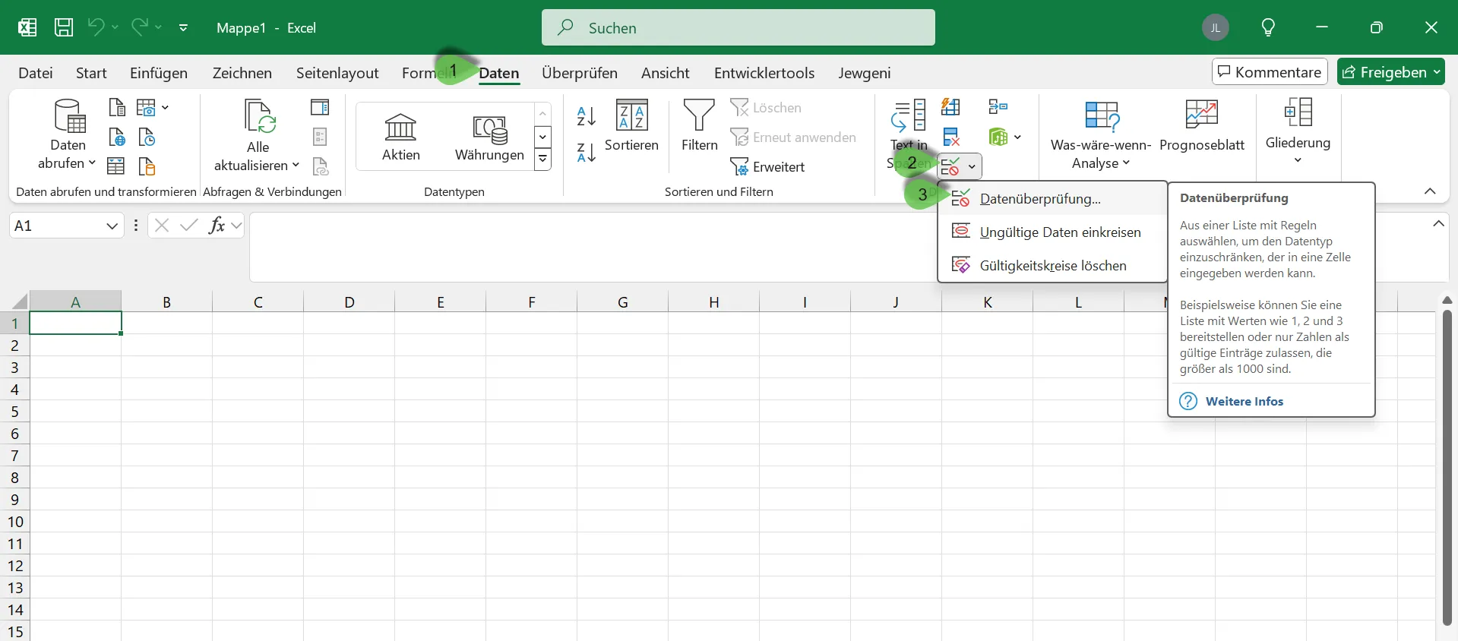Open the Prognoseblatt forecast chart
Screen dimensions: 1458x641
coord(1202,126)
